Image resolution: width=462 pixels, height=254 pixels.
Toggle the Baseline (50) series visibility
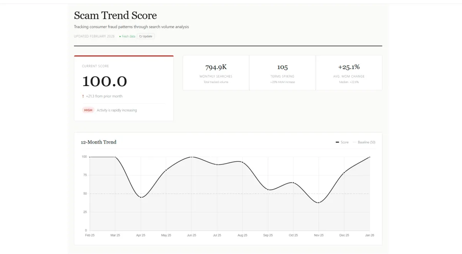[x=363, y=142]
